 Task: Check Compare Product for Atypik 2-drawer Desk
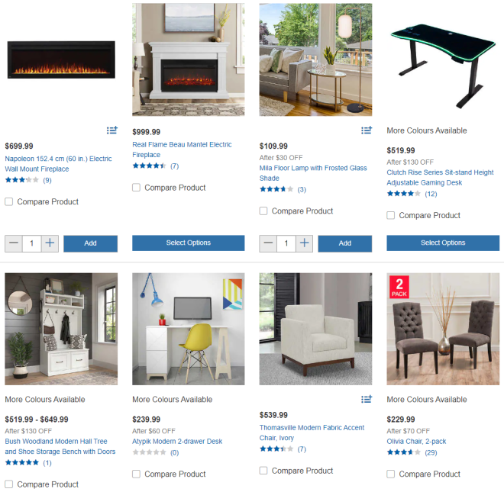click(x=136, y=474)
